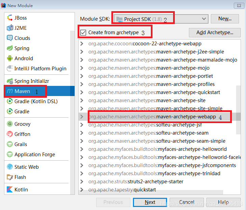The width and height of the screenshot is (246, 210).
Task: Expand struts2-archetype-starter node
Action: (82, 182)
